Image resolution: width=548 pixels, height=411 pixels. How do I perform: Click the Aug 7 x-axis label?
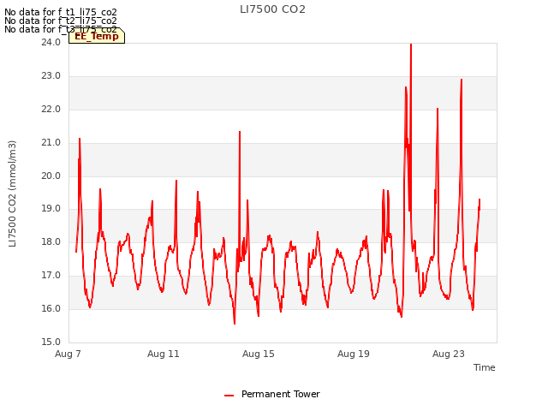click(68, 354)
